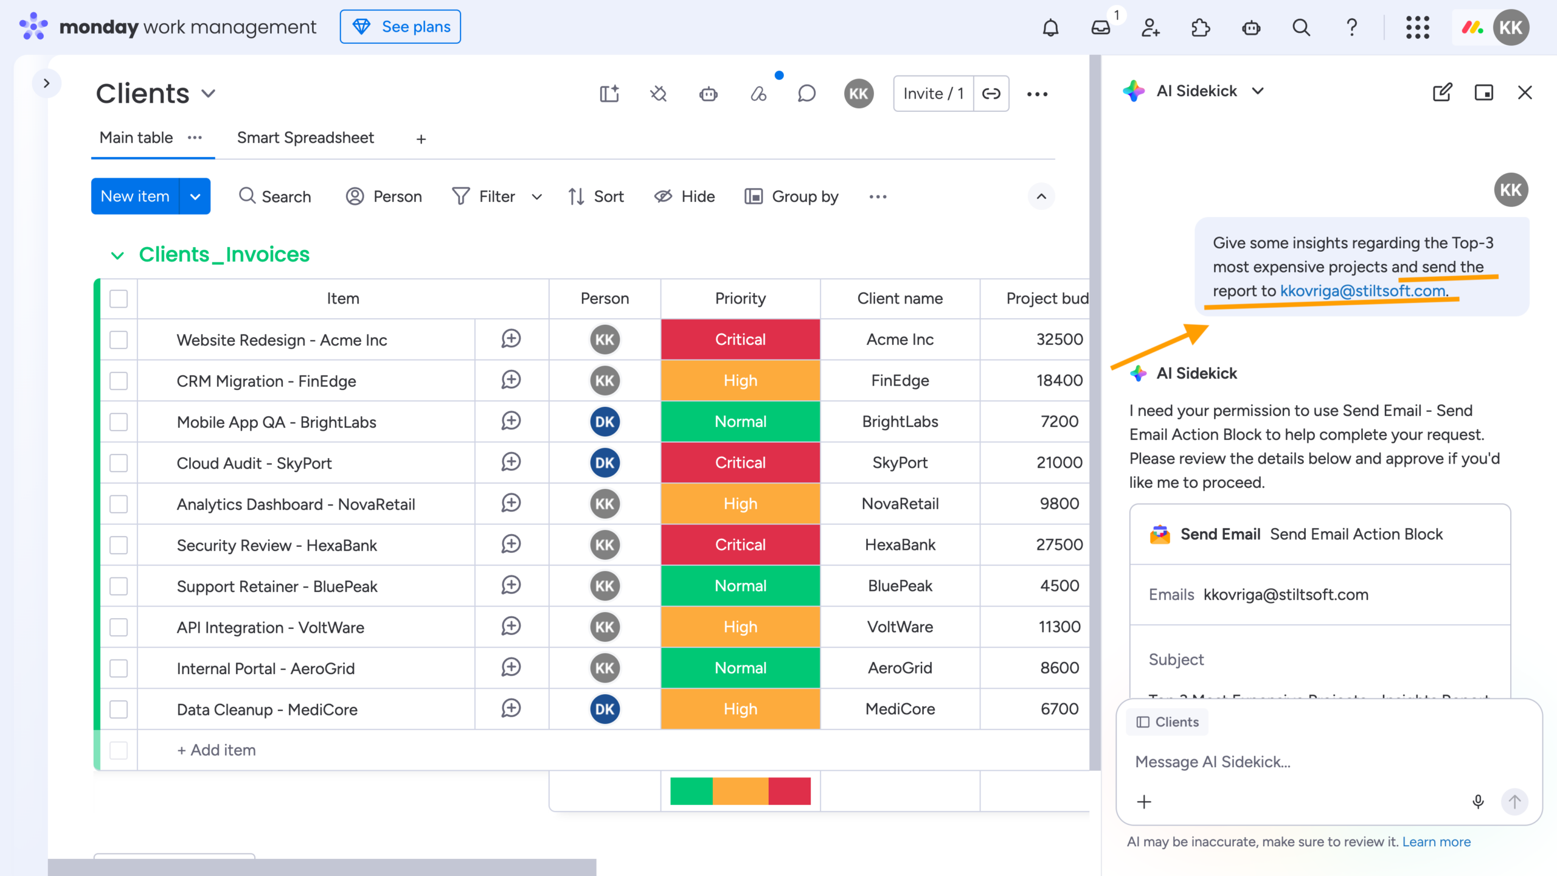Collapse the board header chevron

1041,196
